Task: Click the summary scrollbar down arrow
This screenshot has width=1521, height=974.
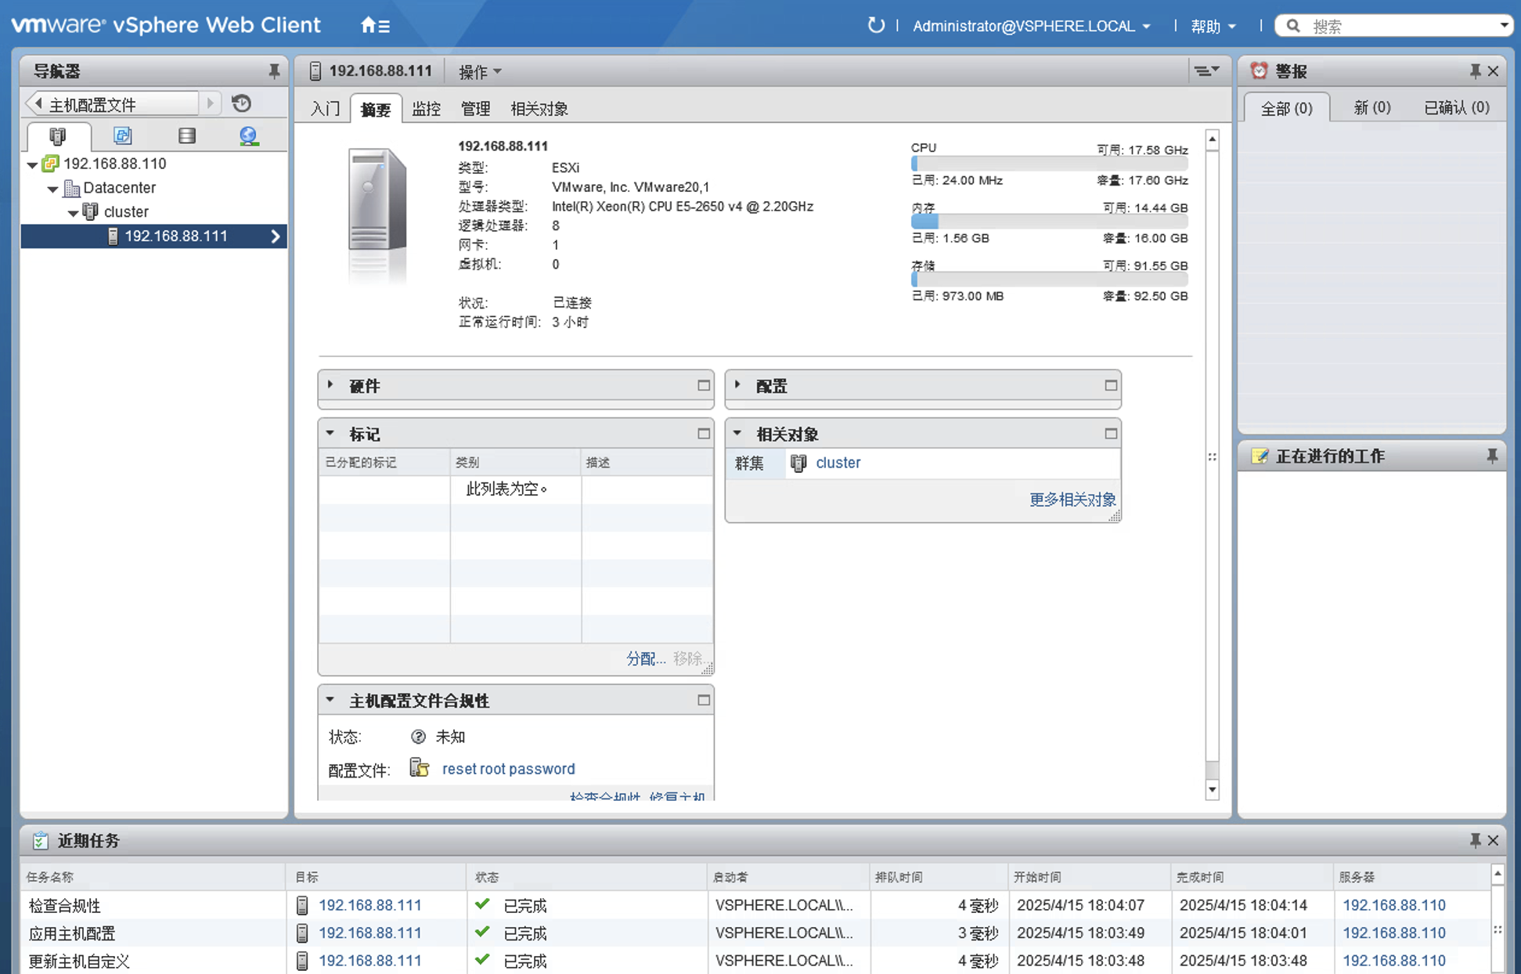Action: pyautogui.click(x=1212, y=789)
